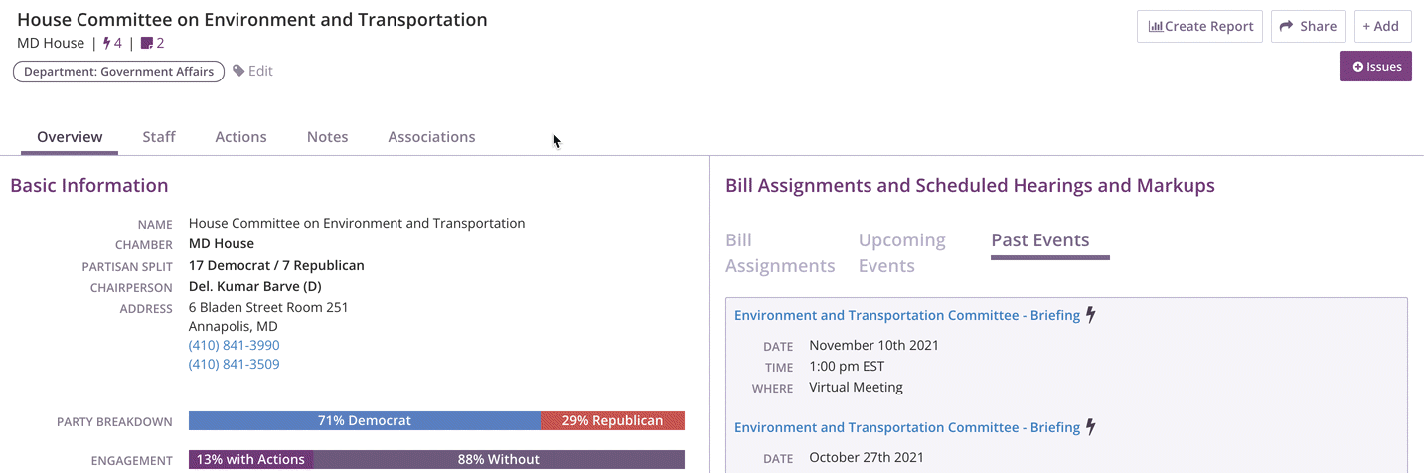Click lightning icon beside October briefing
This screenshot has height=473, width=1424.
[1091, 427]
